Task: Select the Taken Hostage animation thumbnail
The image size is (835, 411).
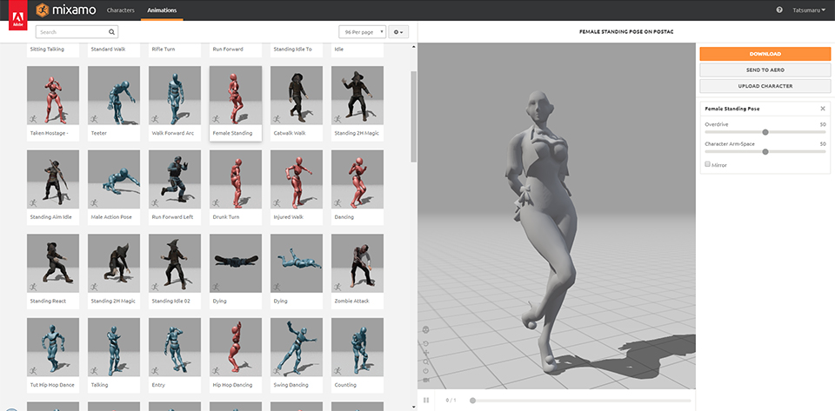Action: click(53, 96)
